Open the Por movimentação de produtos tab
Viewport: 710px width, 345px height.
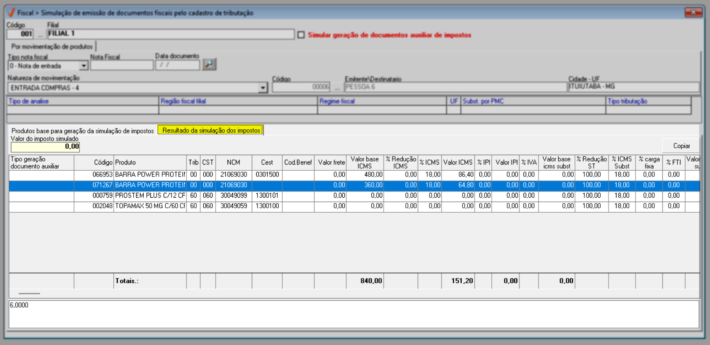pyautogui.click(x=52, y=46)
